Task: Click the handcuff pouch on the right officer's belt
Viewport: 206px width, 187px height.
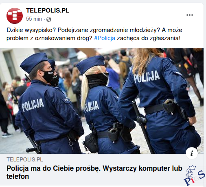Action: click(169, 106)
